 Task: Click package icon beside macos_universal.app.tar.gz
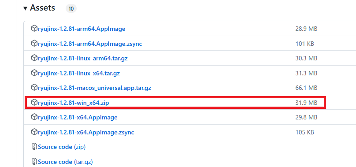click(34, 88)
